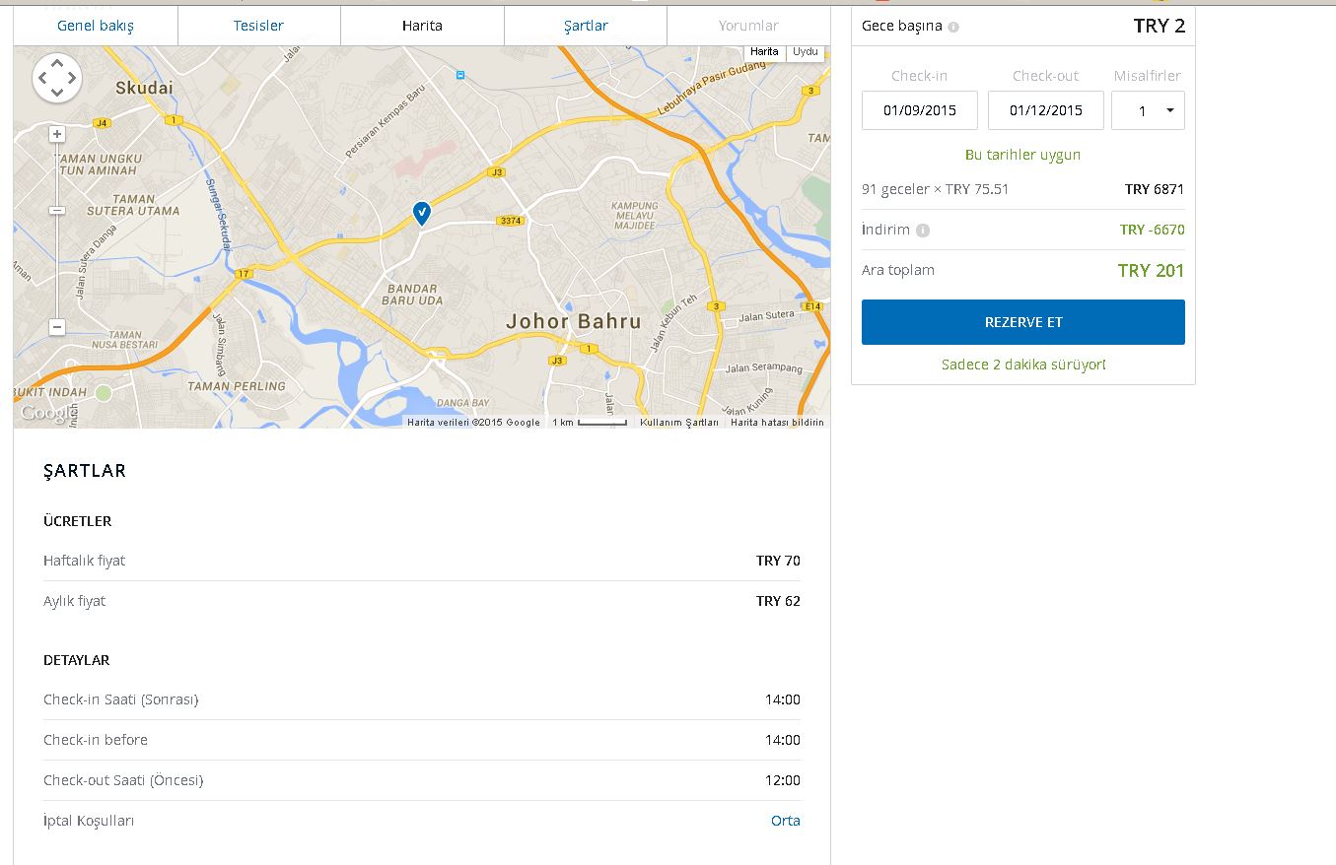Screen dimensions: 1336x865
Task: Pan the map up with the navigation arrow
Action: tap(57, 63)
